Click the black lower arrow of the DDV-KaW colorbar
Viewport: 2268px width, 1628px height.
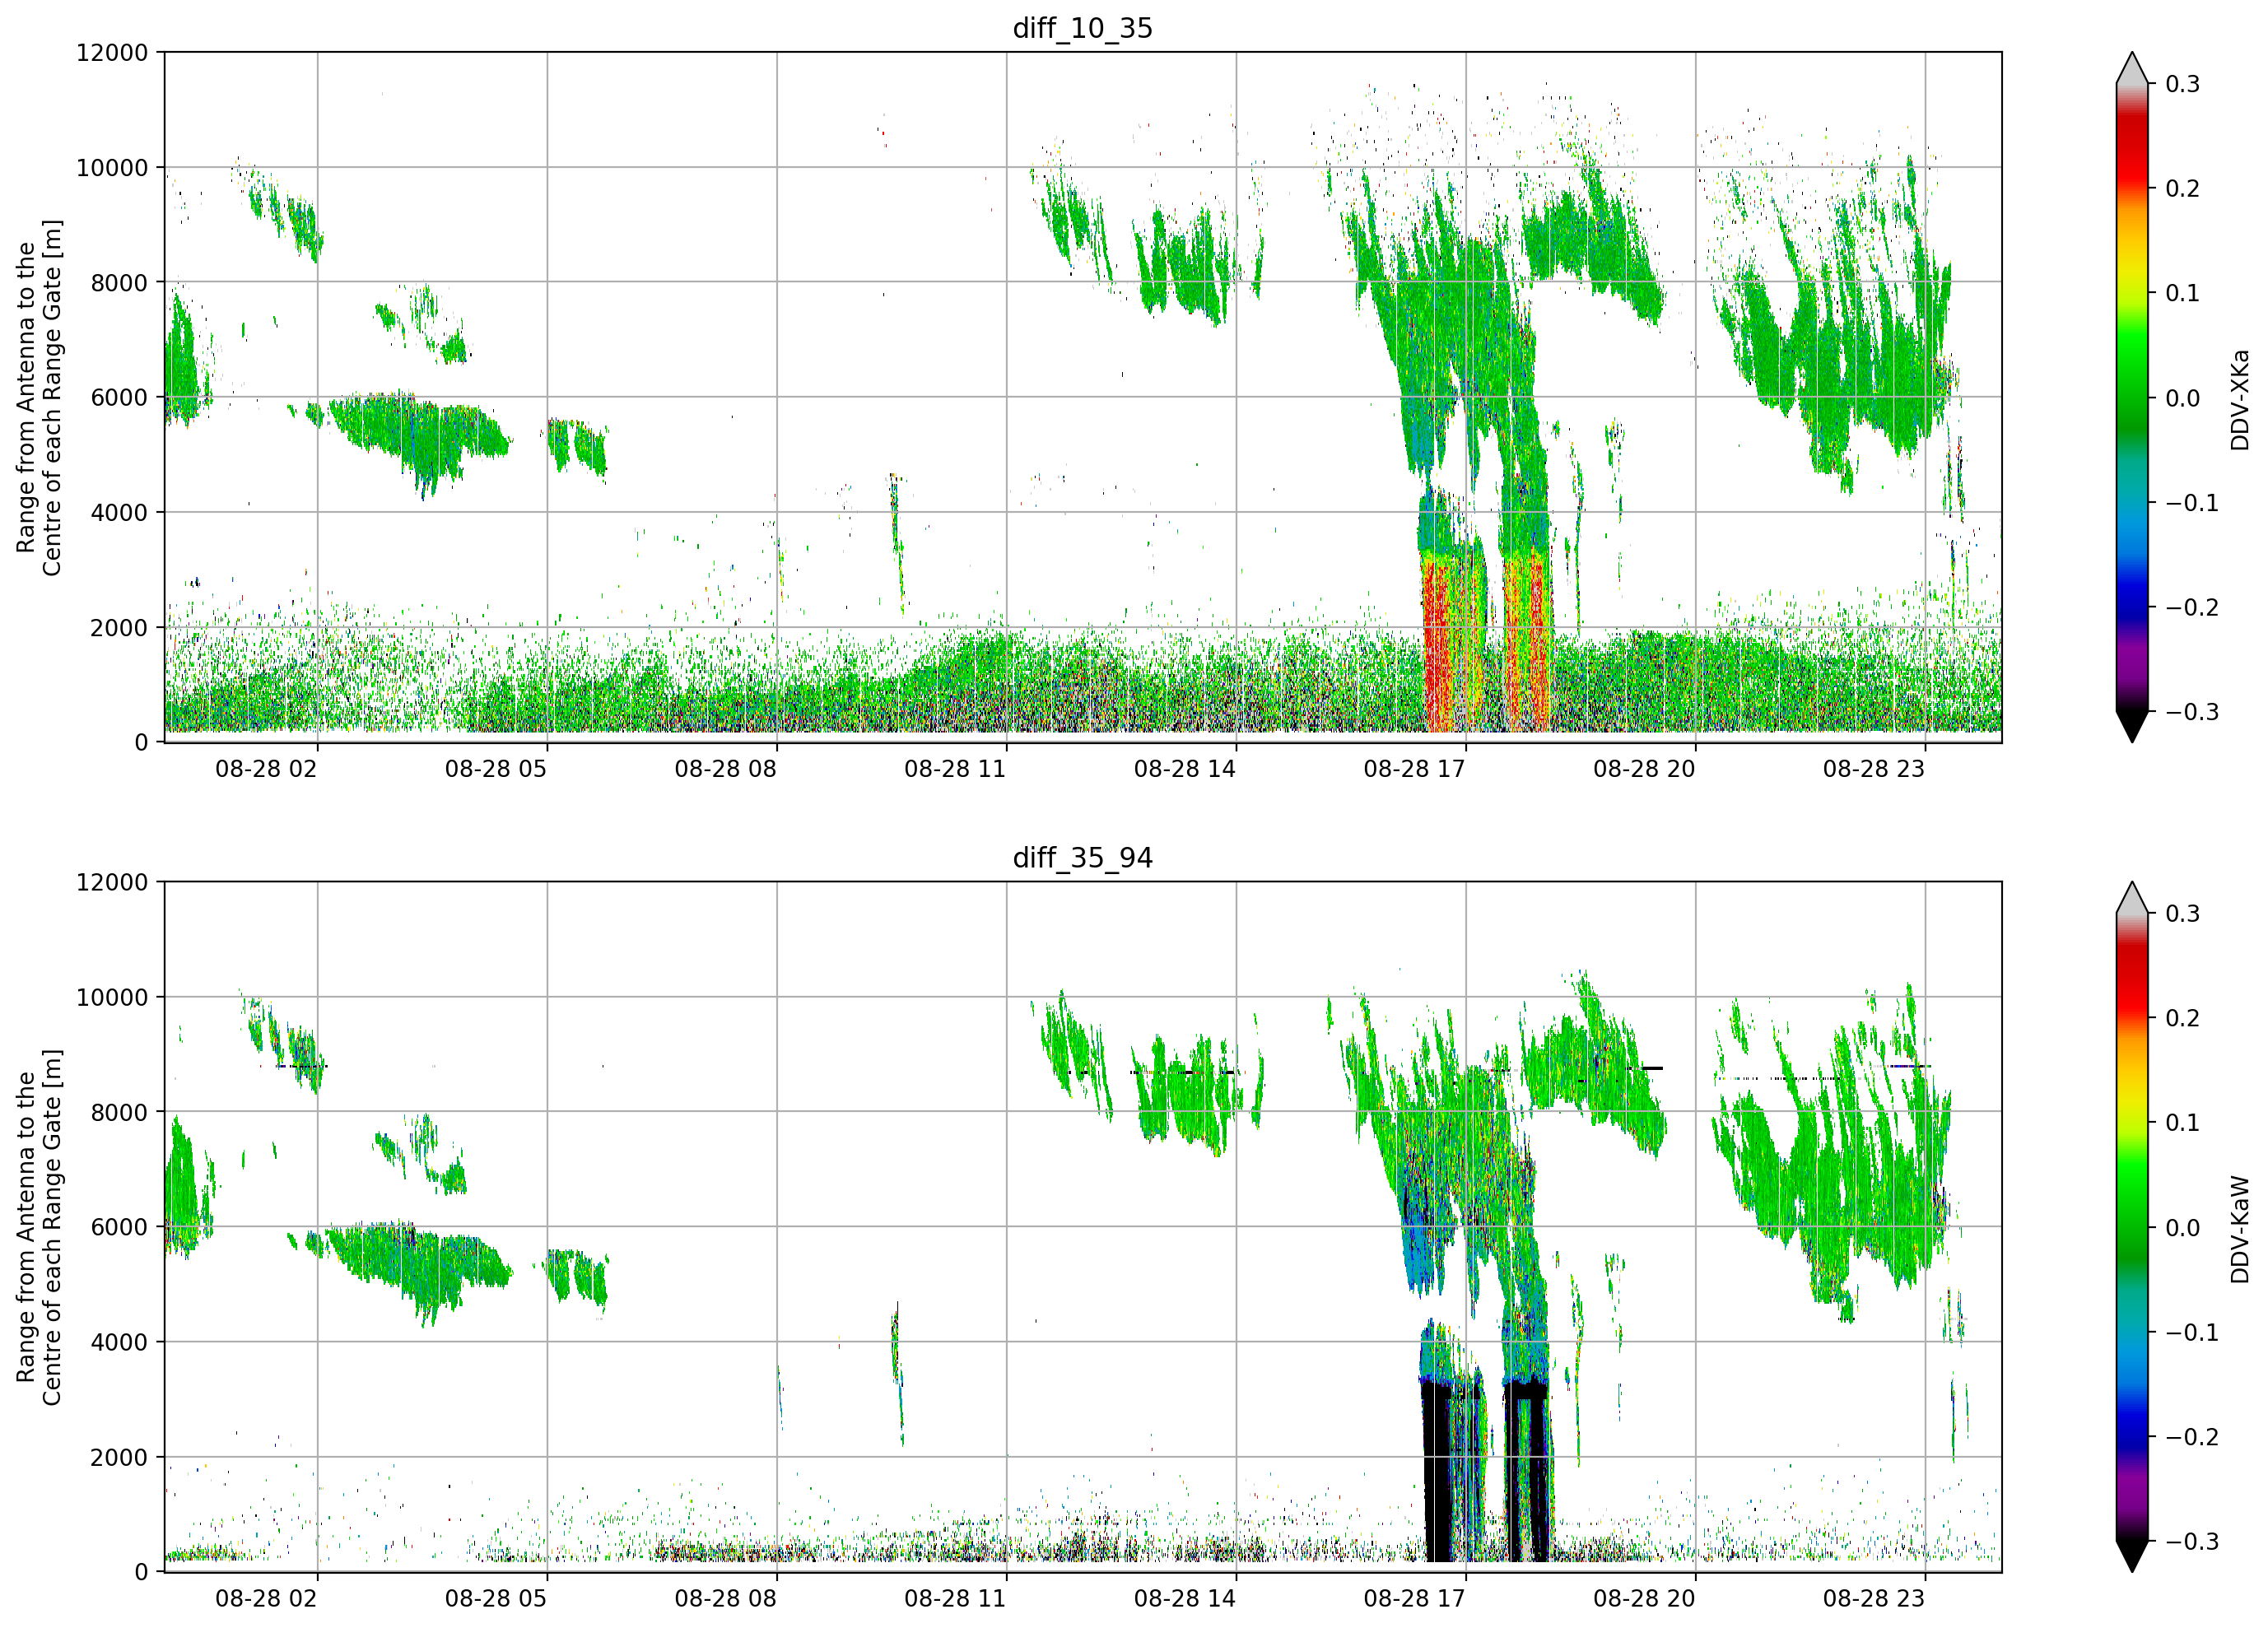pos(2132,1555)
